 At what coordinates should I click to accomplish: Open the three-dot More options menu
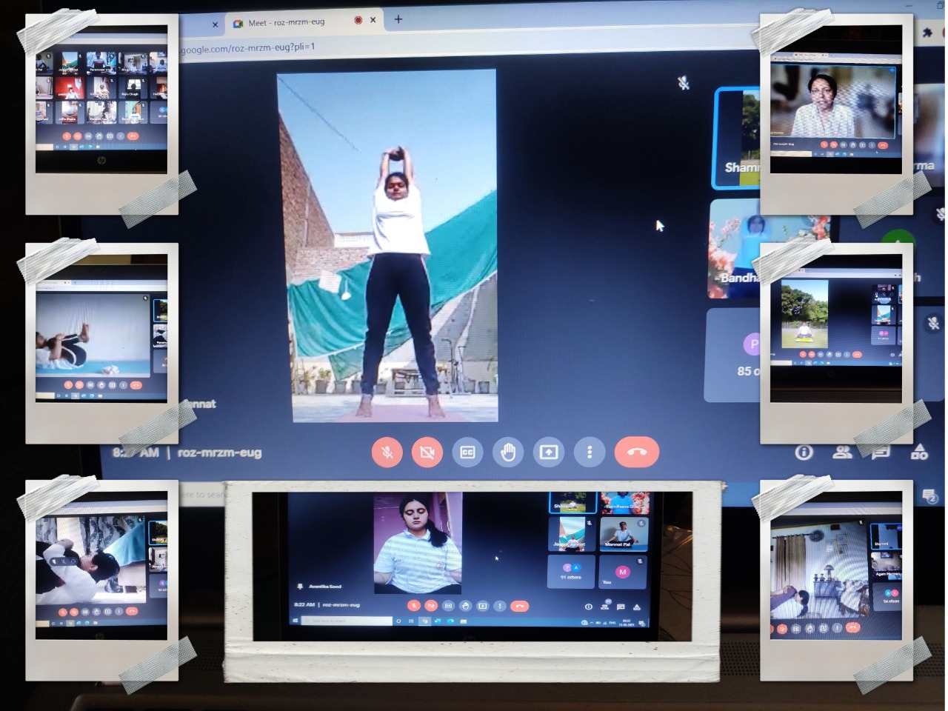590,453
